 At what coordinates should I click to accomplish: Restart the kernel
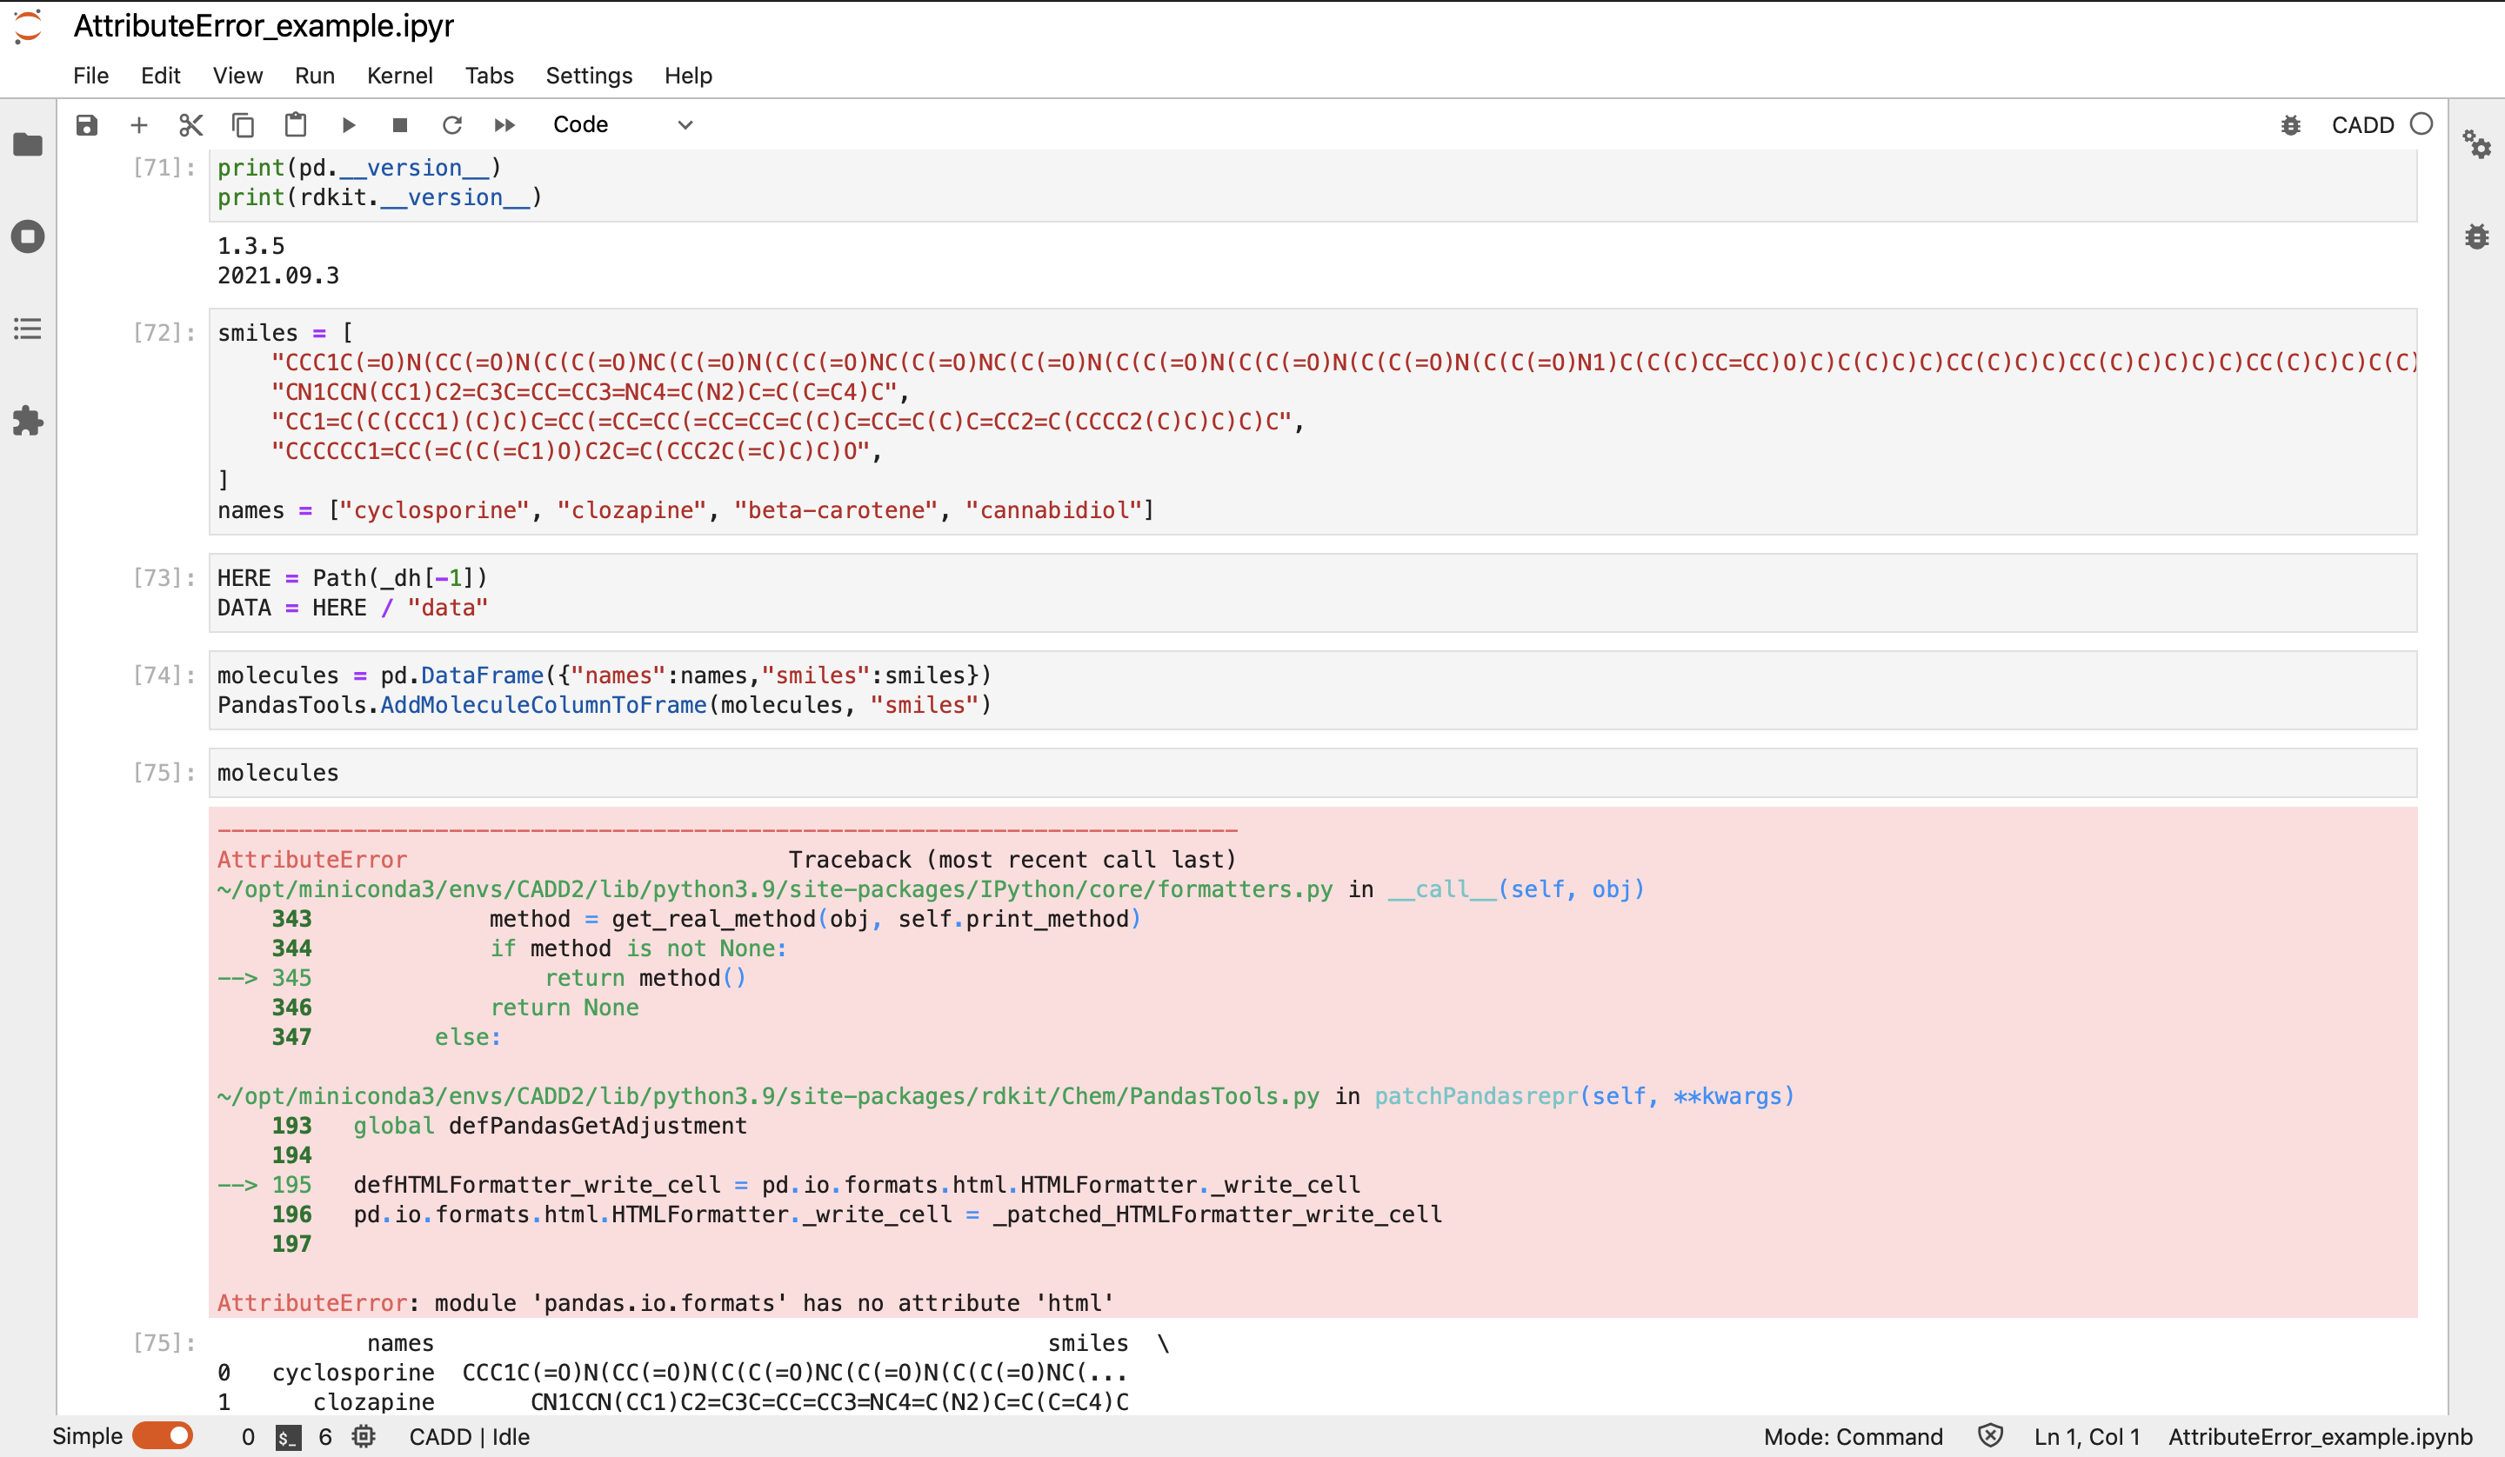[452, 124]
